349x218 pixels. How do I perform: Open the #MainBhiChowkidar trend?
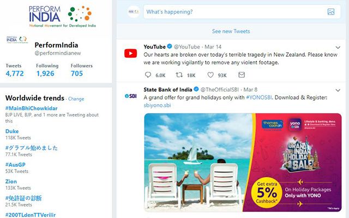[32, 108]
